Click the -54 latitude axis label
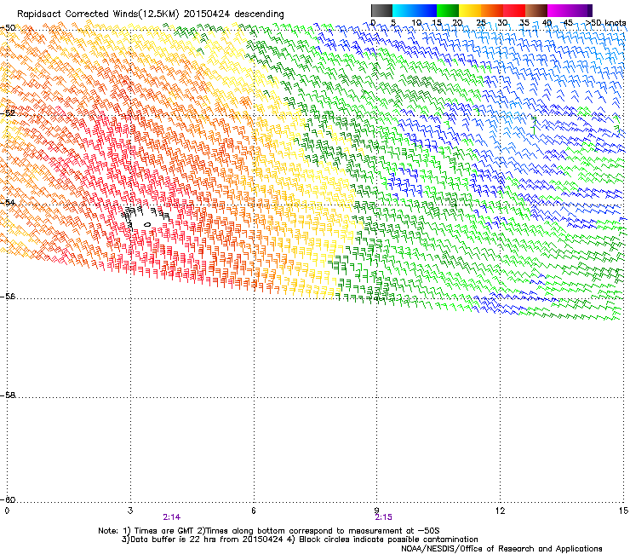 [x=8, y=202]
